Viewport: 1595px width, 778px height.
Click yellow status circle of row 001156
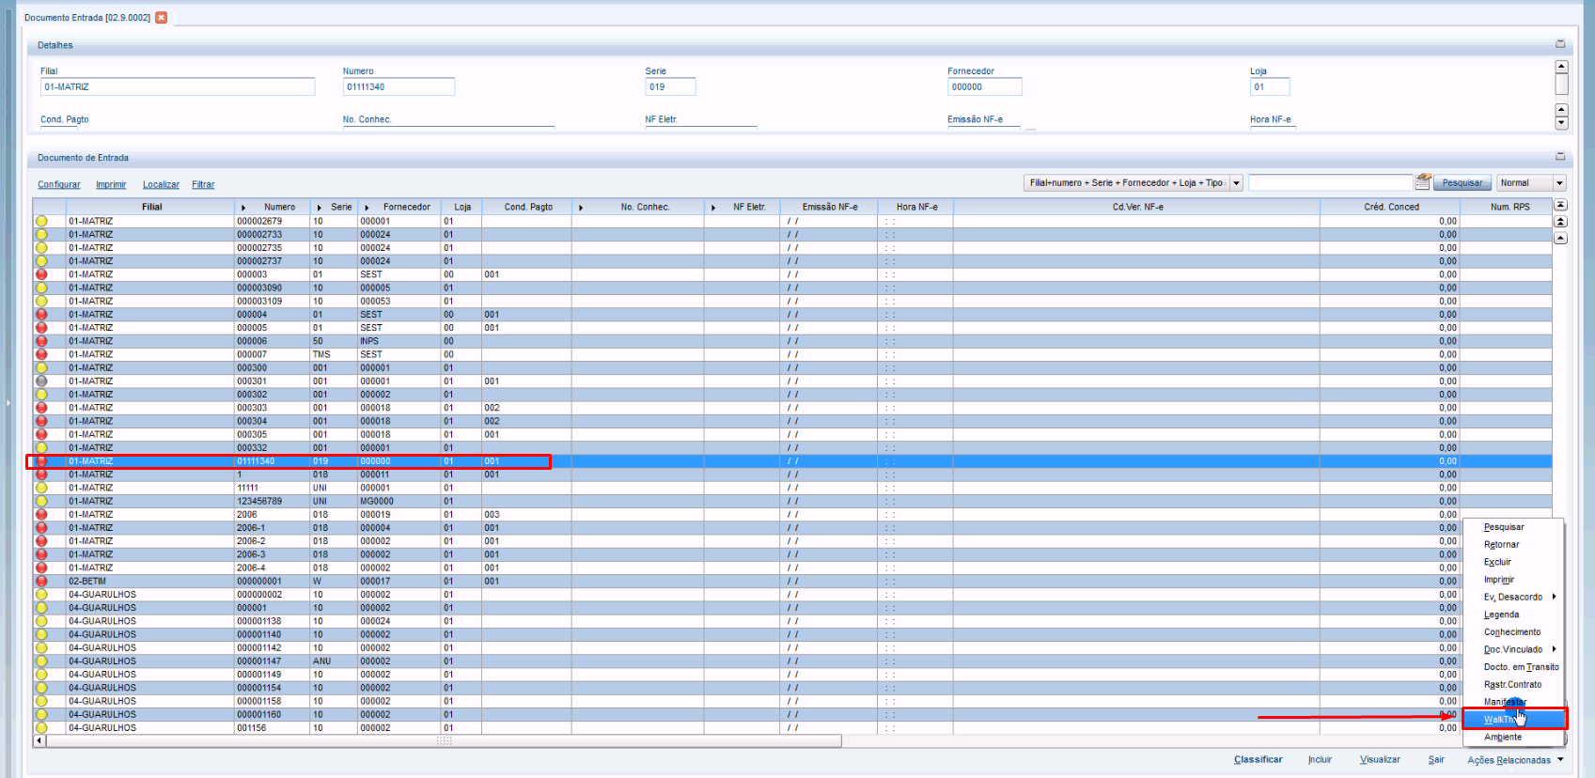[41, 727]
